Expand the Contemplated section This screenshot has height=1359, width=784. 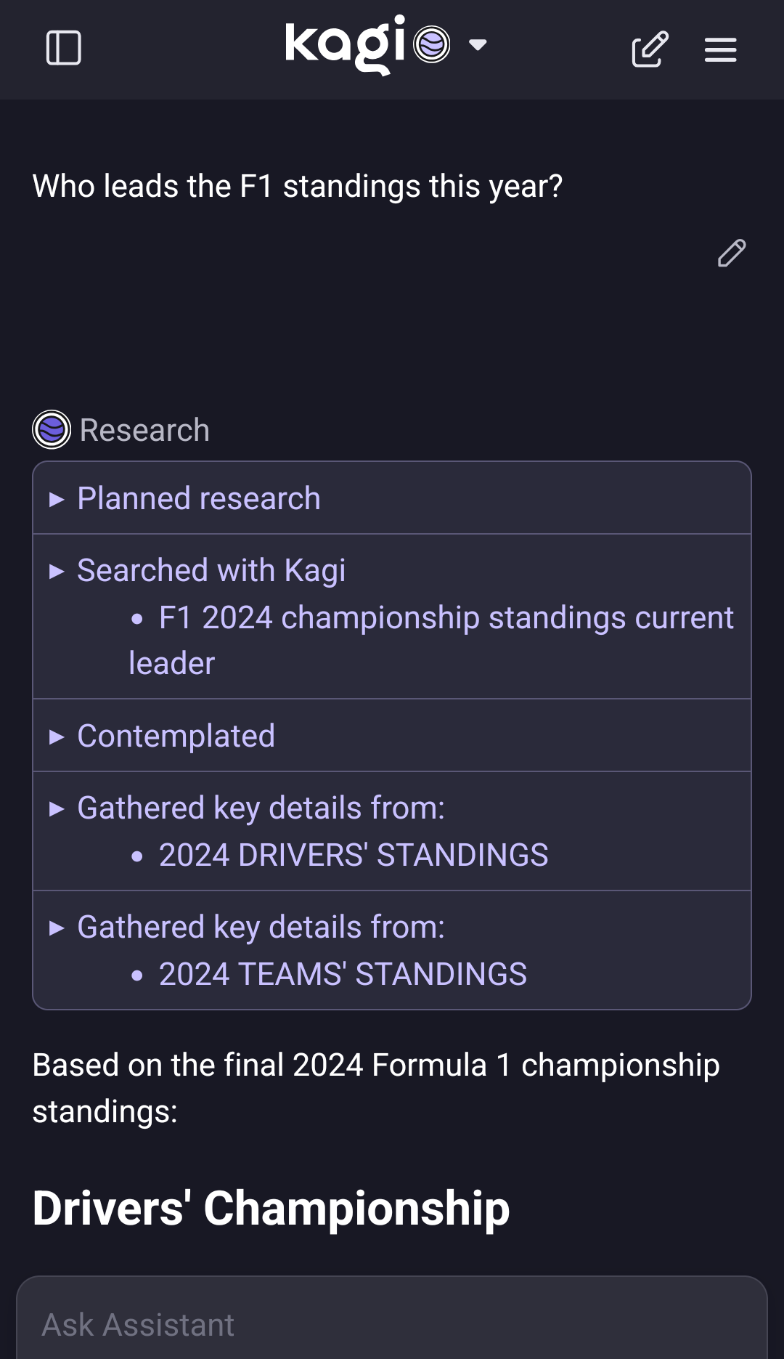click(176, 735)
